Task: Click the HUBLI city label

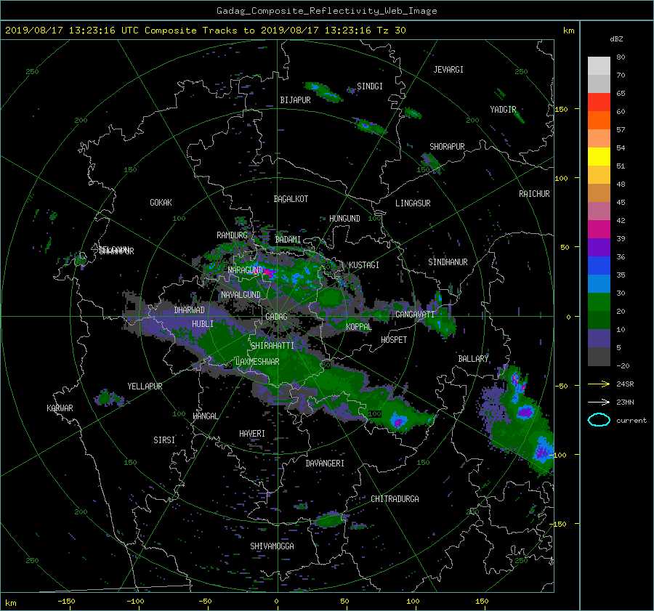Action: [x=203, y=324]
